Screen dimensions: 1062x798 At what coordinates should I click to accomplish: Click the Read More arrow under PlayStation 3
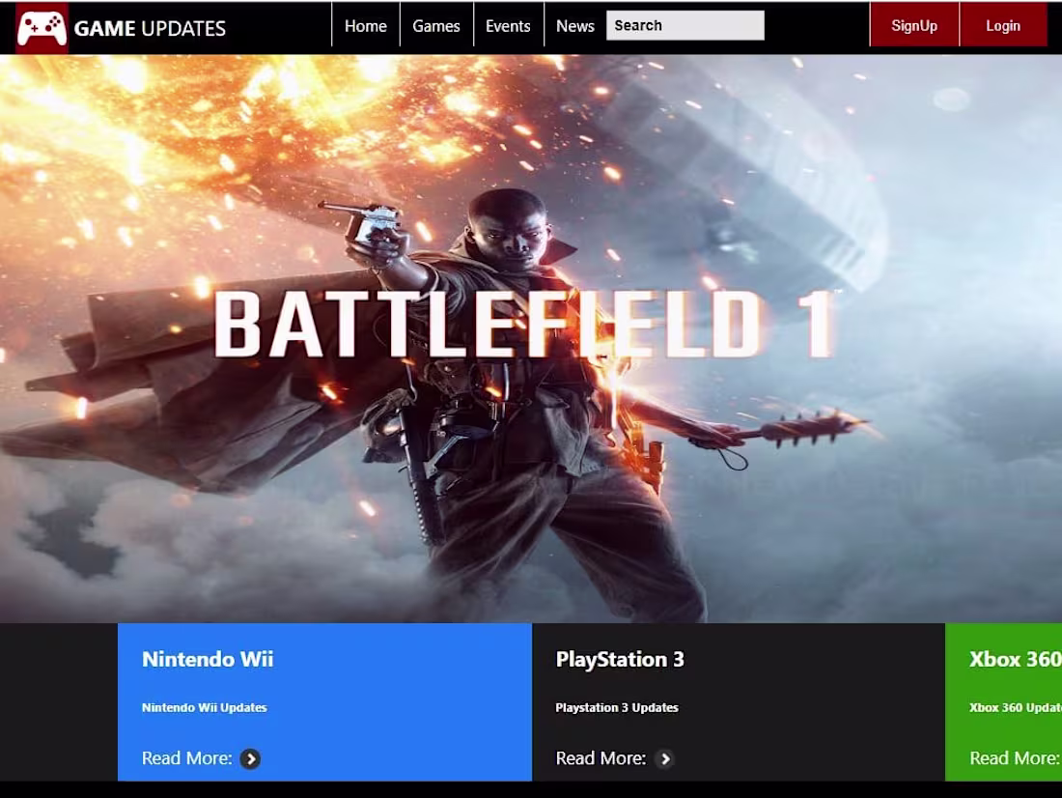tap(665, 759)
